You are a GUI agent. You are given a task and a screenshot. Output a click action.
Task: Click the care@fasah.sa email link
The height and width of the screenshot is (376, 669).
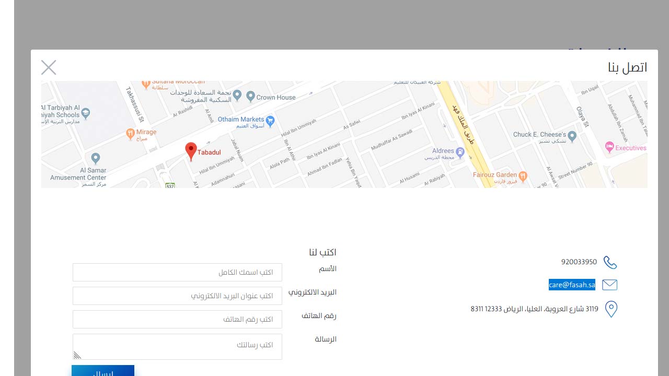pos(572,285)
